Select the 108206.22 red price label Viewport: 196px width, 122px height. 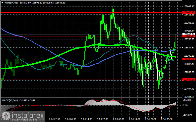pyautogui.click(x=189, y=59)
